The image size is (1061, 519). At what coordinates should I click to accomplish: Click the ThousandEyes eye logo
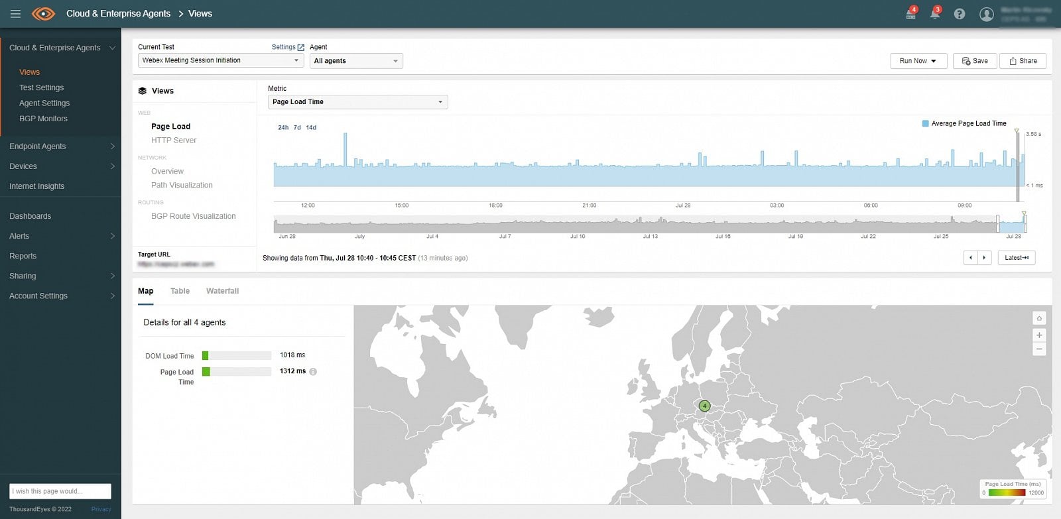pos(44,14)
